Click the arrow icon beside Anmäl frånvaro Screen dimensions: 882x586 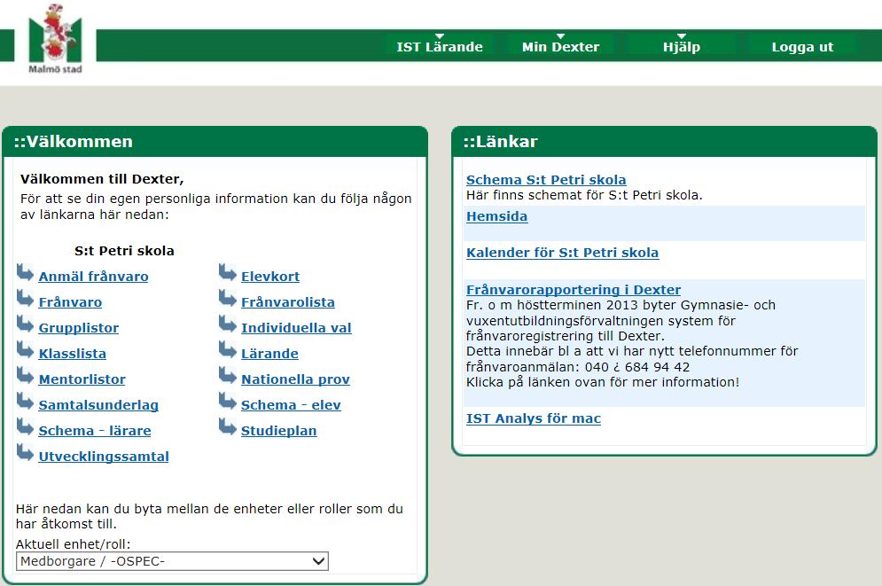pos(26,273)
